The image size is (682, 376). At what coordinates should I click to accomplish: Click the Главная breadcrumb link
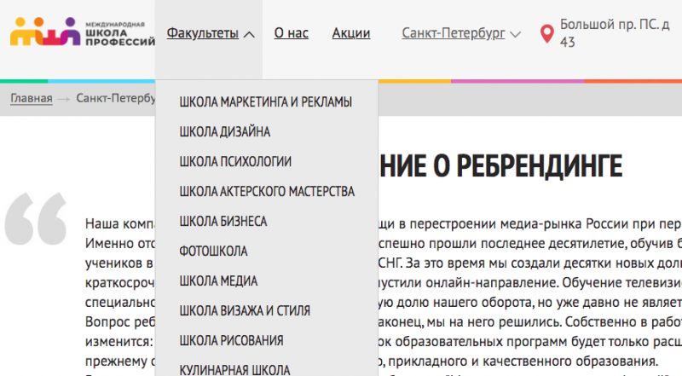pos(32,98)
